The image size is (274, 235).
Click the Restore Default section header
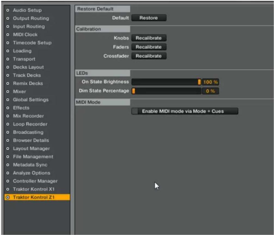tap(103, 9)
